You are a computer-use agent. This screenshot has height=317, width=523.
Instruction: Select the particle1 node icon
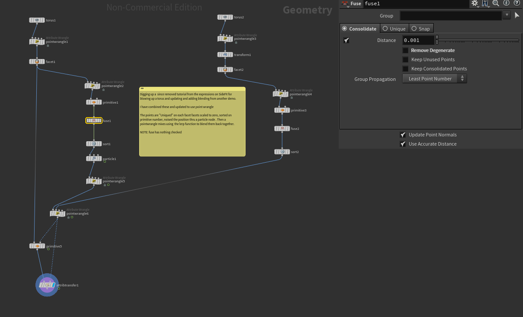[x=94, y=159]
